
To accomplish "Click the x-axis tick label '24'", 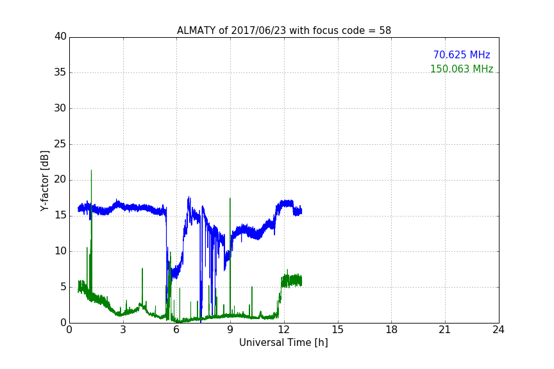I will (x=499, y=330).
